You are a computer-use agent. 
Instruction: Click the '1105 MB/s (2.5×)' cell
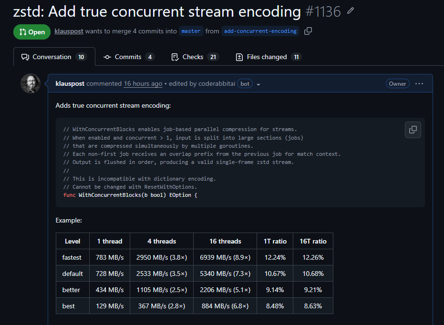(162, 290)
